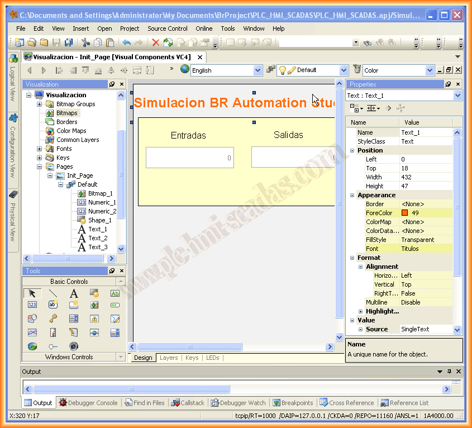Click the Cut scissors toolbar icon
The height and width of the screenshot is (428, 472).
point(85,42)
